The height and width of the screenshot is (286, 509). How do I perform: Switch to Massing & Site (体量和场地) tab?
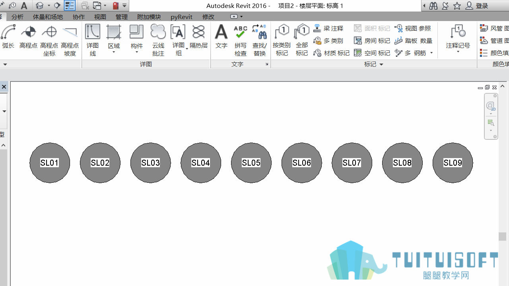click(48, 17)
